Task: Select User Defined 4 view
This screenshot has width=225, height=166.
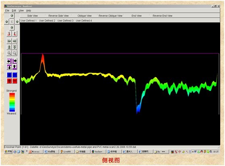Action: (84, 20)
